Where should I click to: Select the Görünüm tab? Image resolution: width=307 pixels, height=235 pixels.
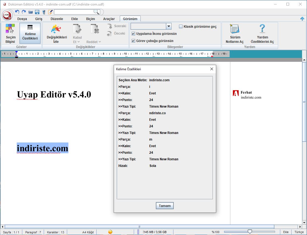130,19
